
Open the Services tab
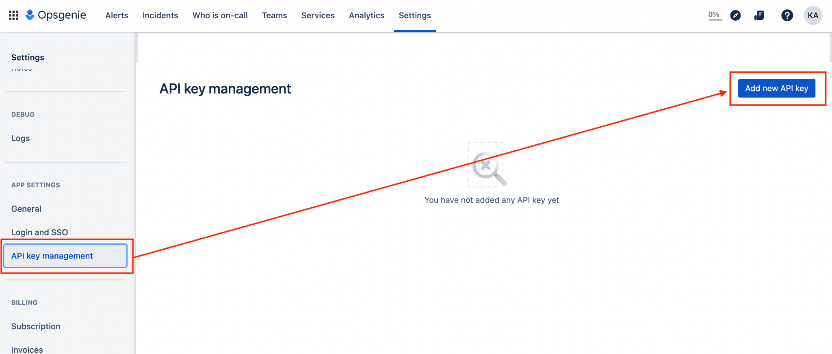coord(318,15)
